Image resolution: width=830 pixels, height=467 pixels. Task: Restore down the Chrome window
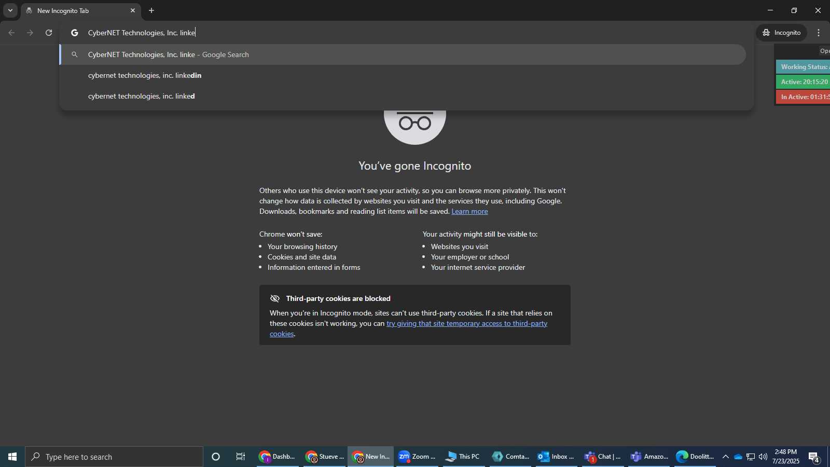click(794, 10)
